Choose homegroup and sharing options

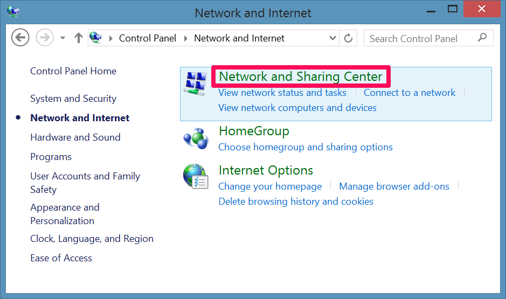pyautogui.click(x=306, y=147)
